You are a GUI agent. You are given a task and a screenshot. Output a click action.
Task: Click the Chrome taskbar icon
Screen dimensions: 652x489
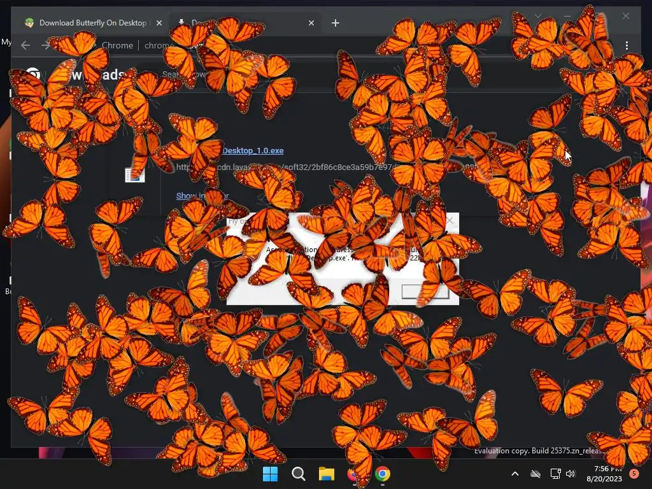tap(383, 474)
